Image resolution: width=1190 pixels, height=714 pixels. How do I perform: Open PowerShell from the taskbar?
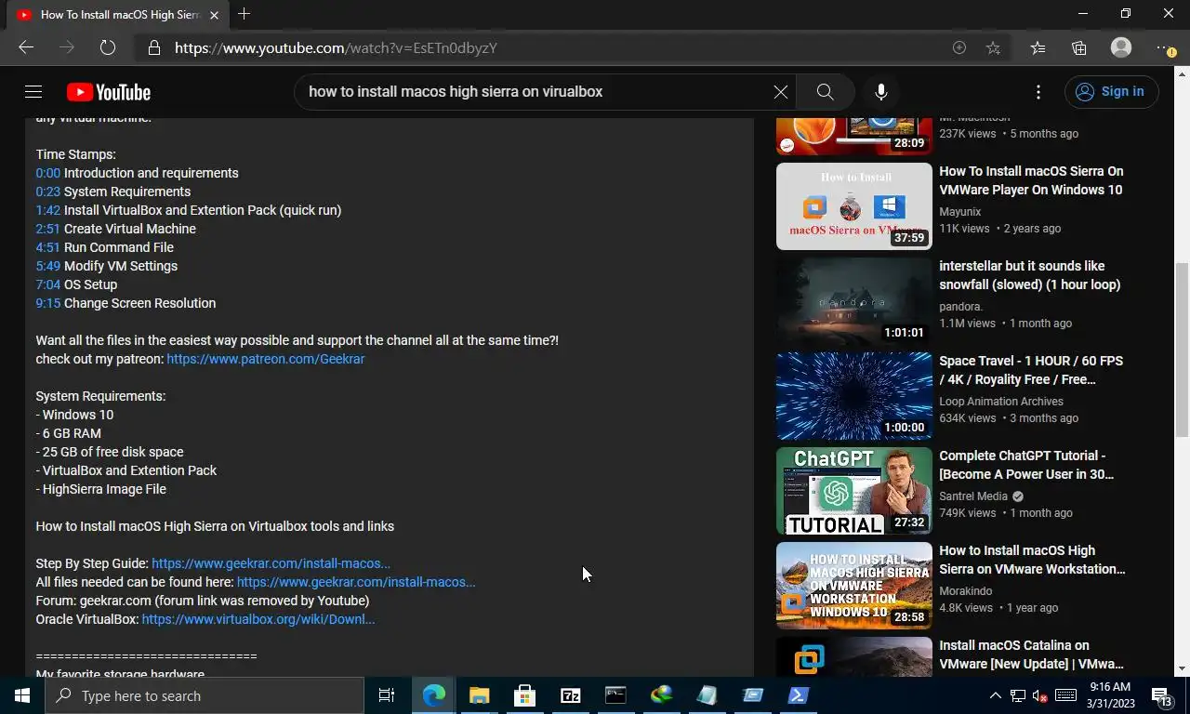(799, 695)
